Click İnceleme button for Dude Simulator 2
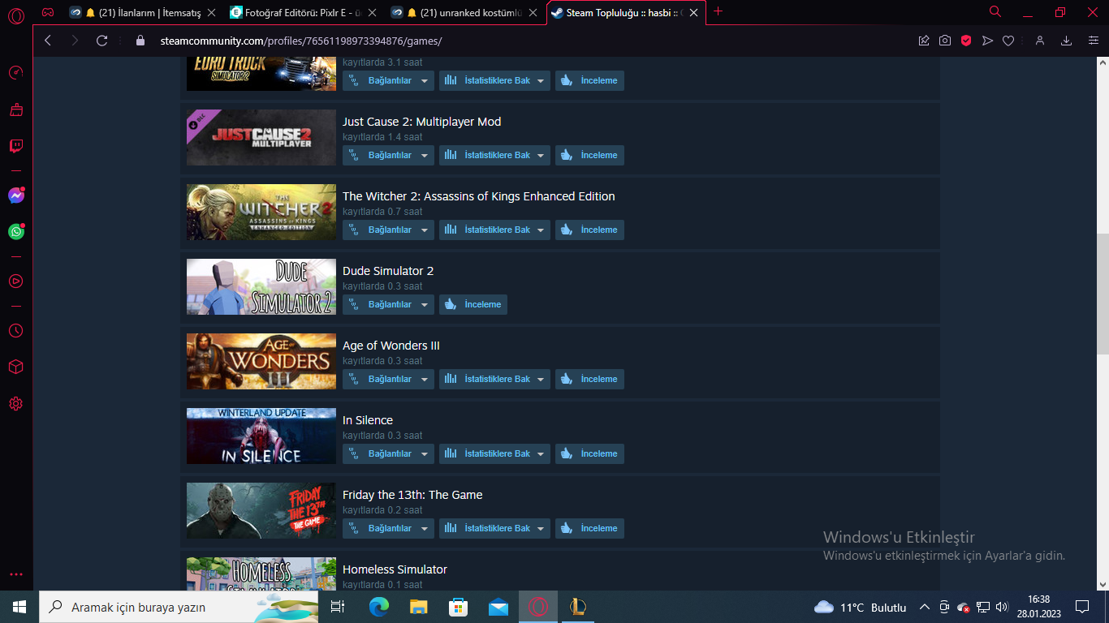Screen dimensions: 1109x623 coord(473,304)
